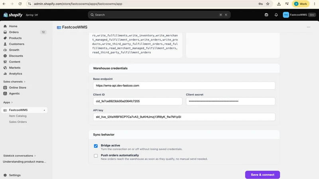
Task: Expand the Sales channels section
Action: coord(14,82)
